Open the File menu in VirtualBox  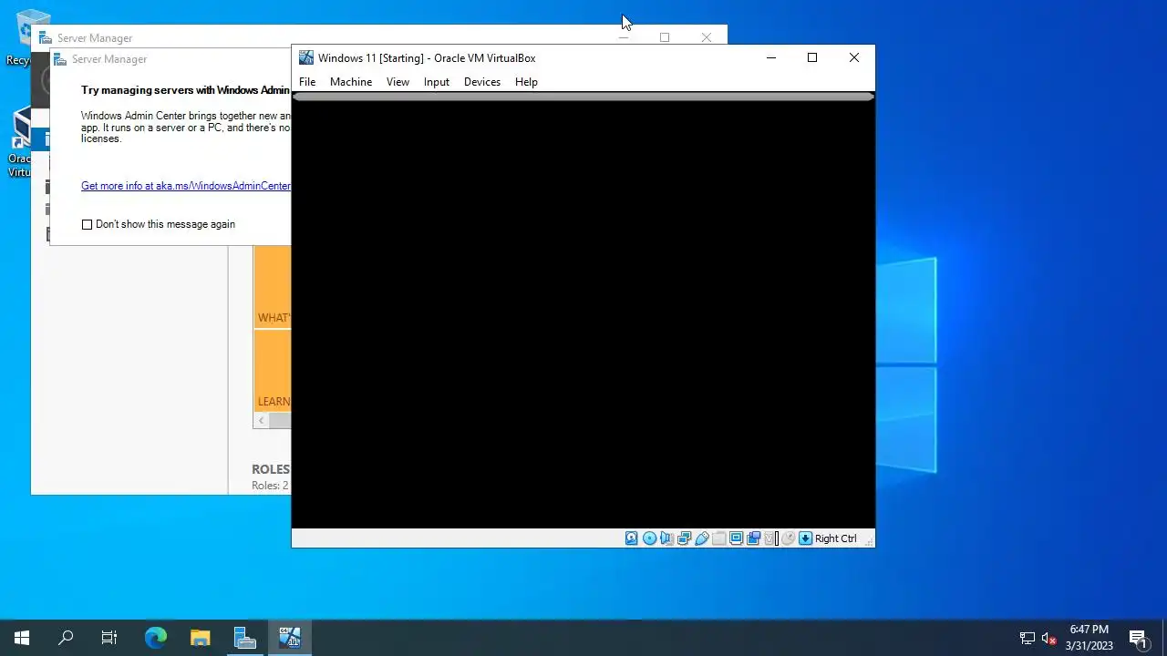(x=307, y=82)
